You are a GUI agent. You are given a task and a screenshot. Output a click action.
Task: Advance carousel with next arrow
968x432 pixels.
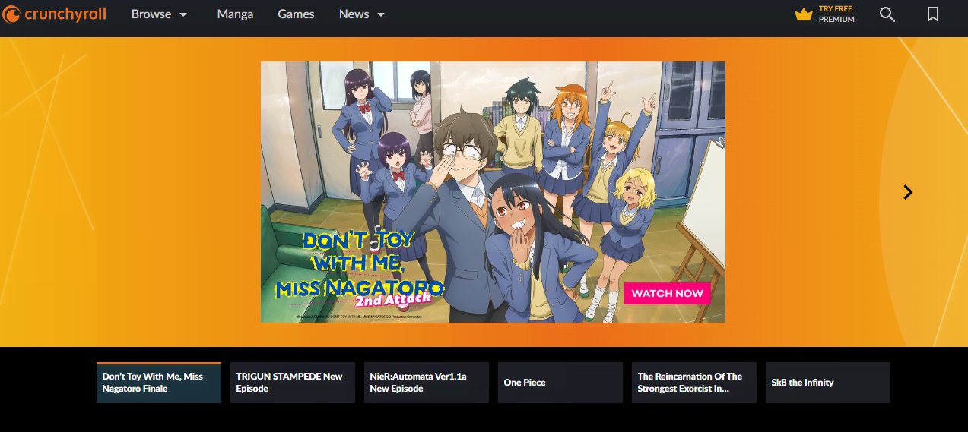[907, 192]
